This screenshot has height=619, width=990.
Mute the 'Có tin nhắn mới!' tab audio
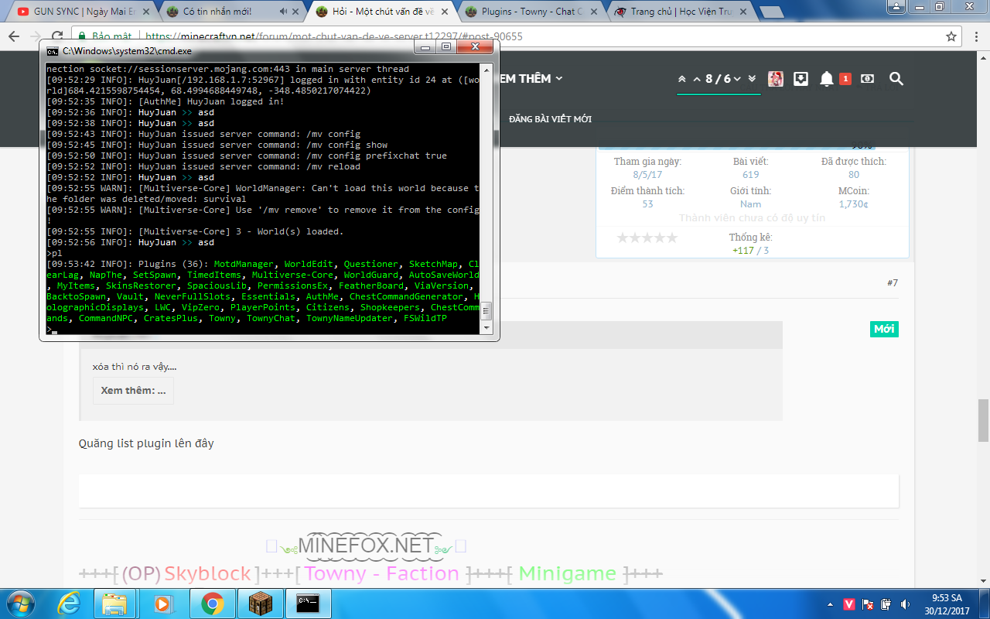(x=283, y=12)
